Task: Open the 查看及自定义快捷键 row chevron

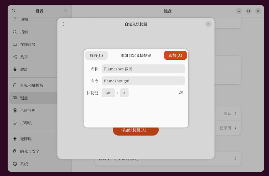Action: point(235,158)
